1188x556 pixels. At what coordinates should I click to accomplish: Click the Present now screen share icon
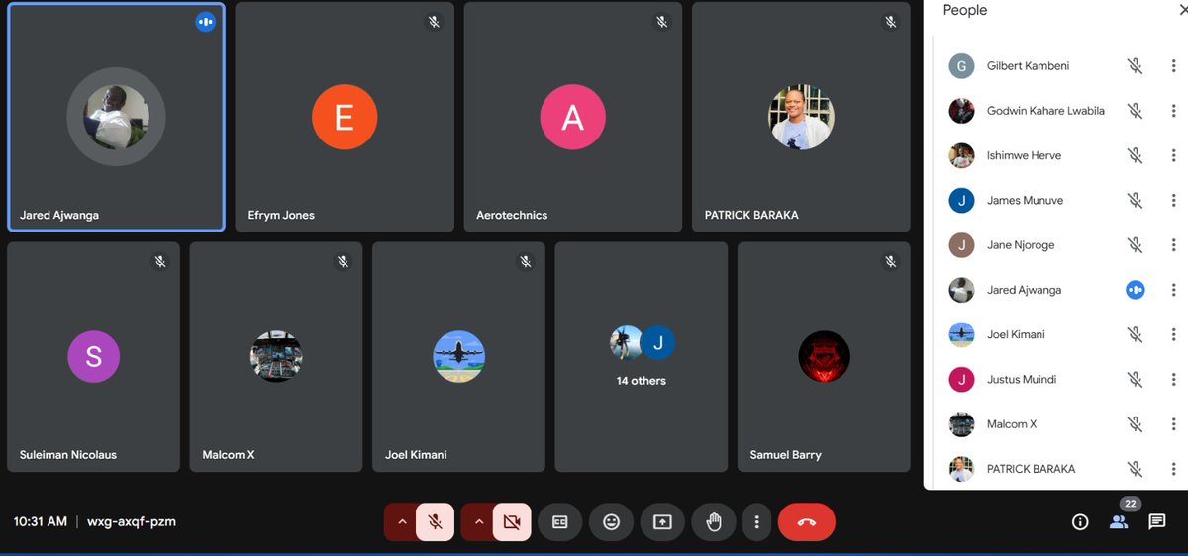tap(662, 522)
